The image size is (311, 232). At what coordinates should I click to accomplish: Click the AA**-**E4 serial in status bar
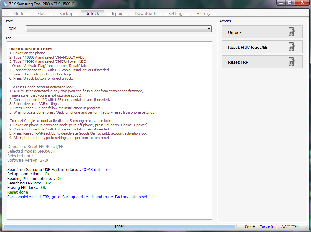290,227
